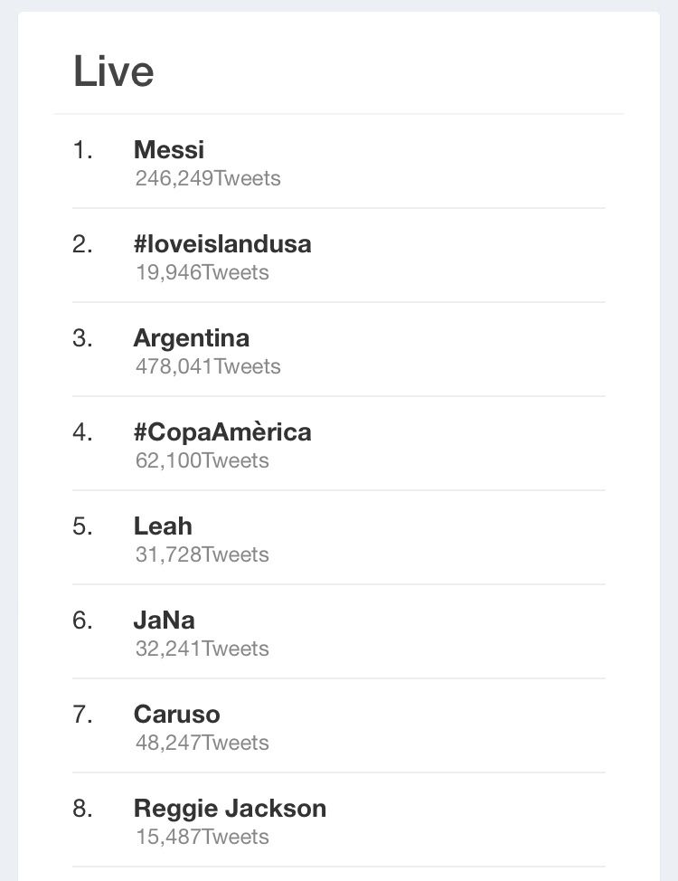Click the 478,041 Tweets count under Argentina
Screen dimensions: 678x881
click(208, 367)
